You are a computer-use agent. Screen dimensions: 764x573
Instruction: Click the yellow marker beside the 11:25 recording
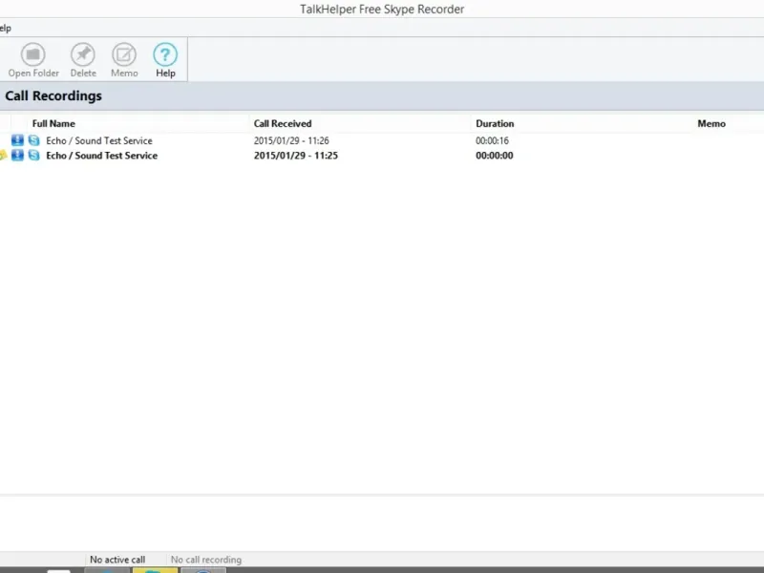pyautogui.click(x=3, y=155)
